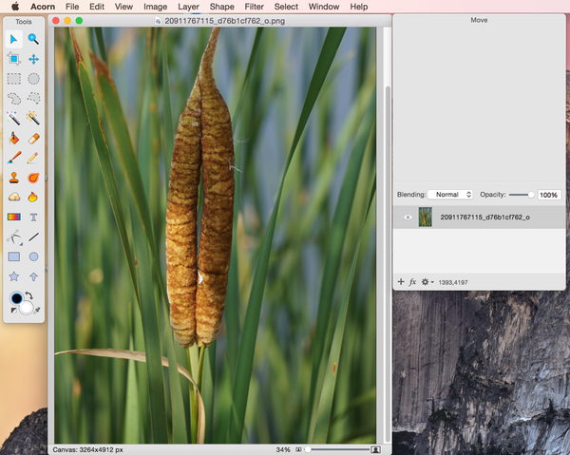Screen dimensions: 570x455
Task: Select the Clone Stamp tool
Action: 14,178
